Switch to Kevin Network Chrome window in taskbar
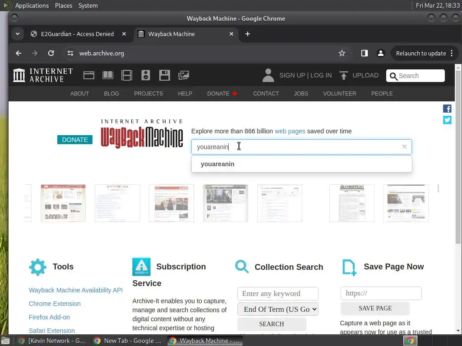 click(52, 341)
